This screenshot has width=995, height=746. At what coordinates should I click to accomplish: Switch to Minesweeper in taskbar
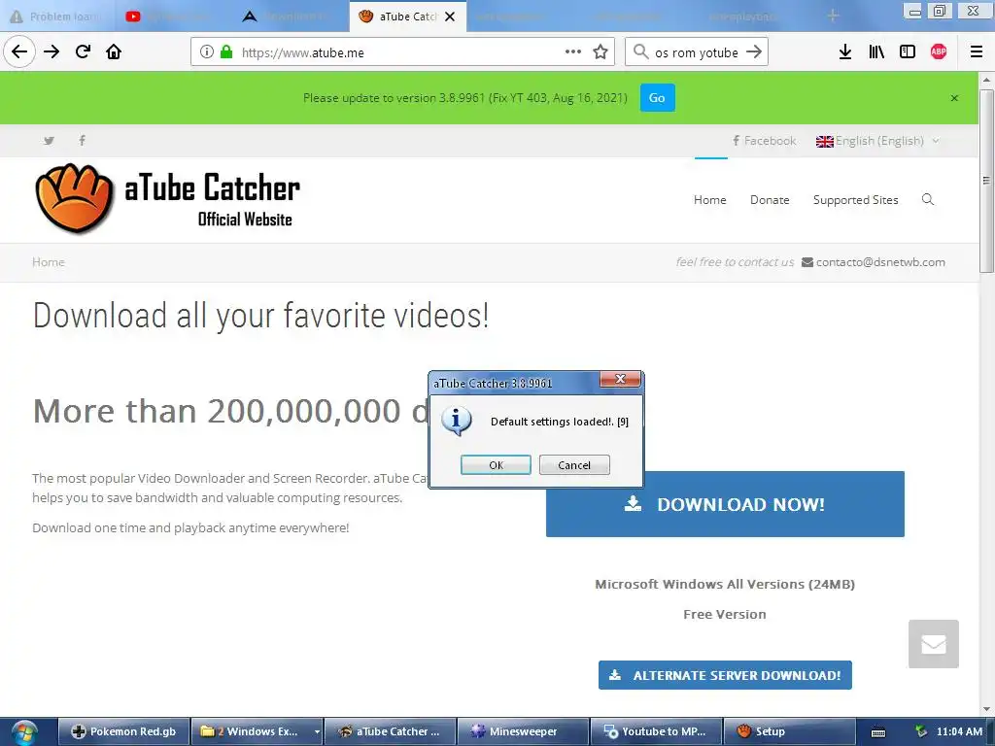[x=522, y=732]
